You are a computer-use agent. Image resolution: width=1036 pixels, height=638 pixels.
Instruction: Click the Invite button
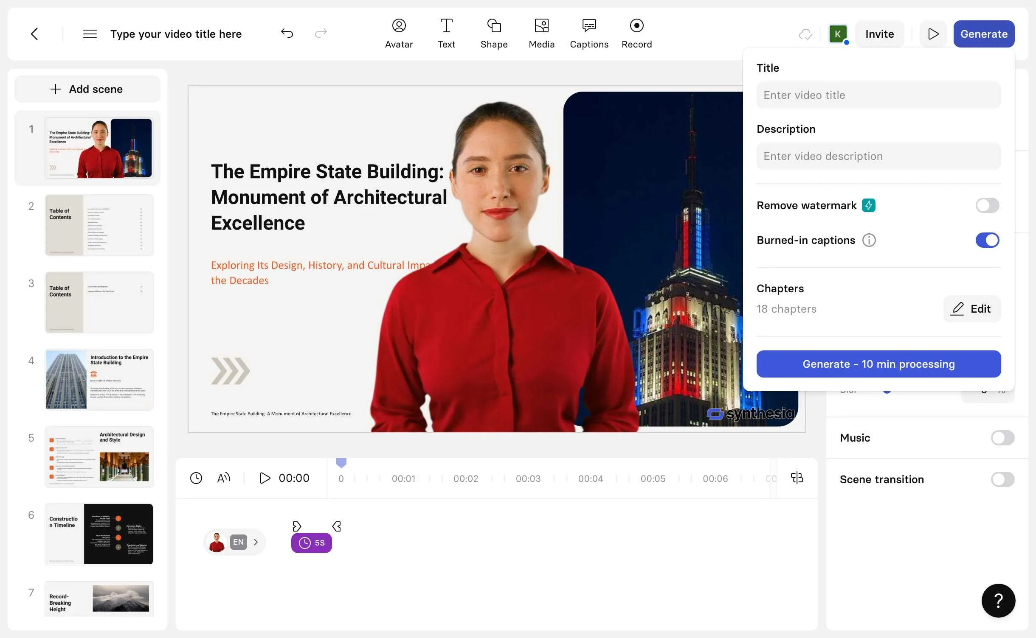tap(879, 34)
